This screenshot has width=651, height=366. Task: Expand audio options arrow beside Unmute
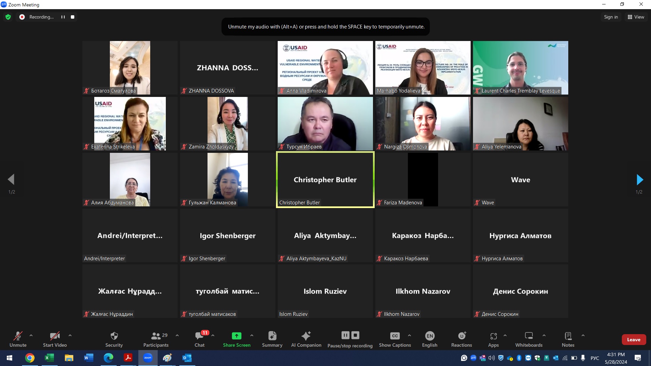point(31,335)
